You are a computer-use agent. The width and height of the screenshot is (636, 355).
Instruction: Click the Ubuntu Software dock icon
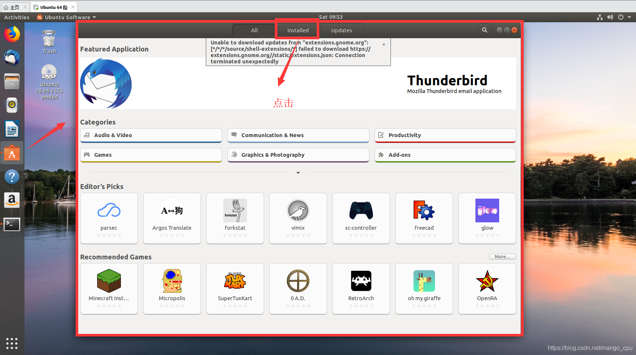[x=12, y=153]
